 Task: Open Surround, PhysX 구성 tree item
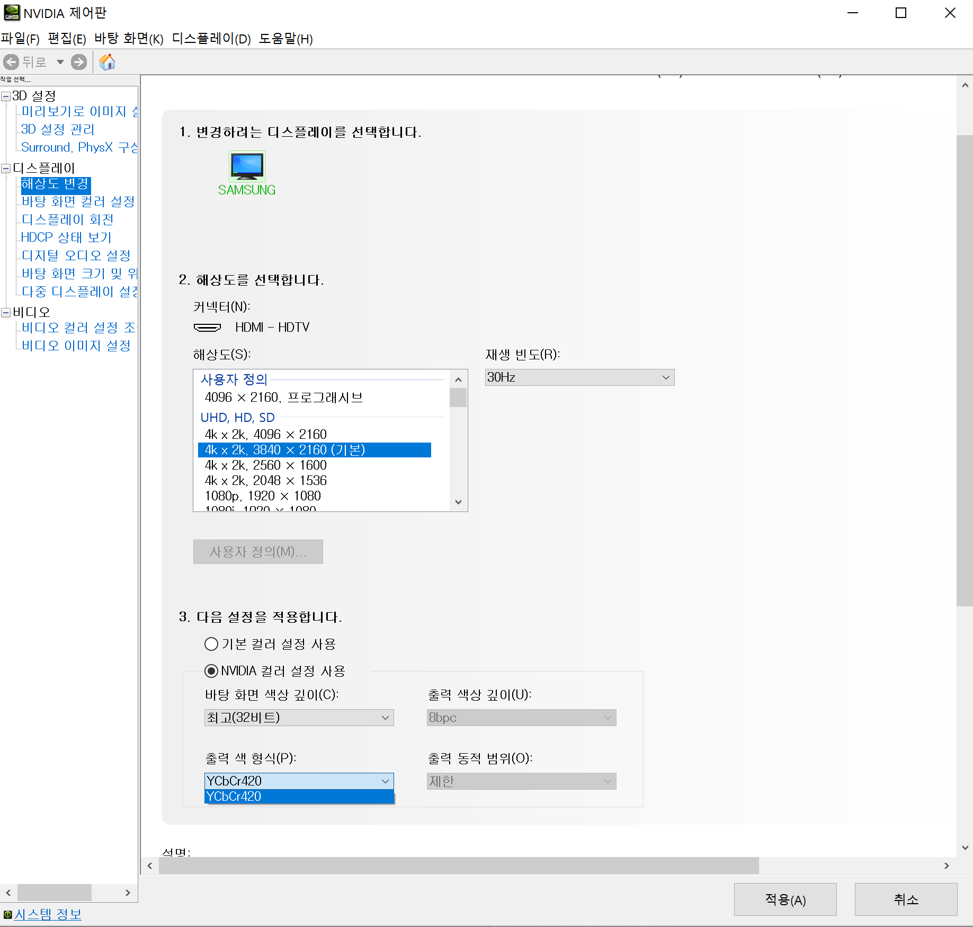[79, 147]
